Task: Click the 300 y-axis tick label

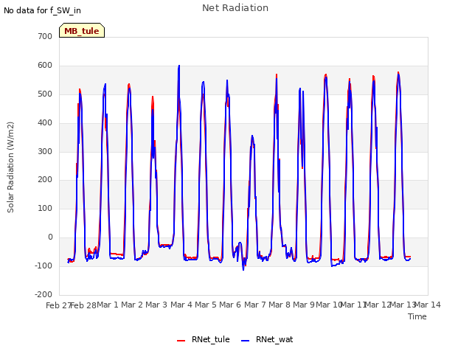Action: click(45, 151)
